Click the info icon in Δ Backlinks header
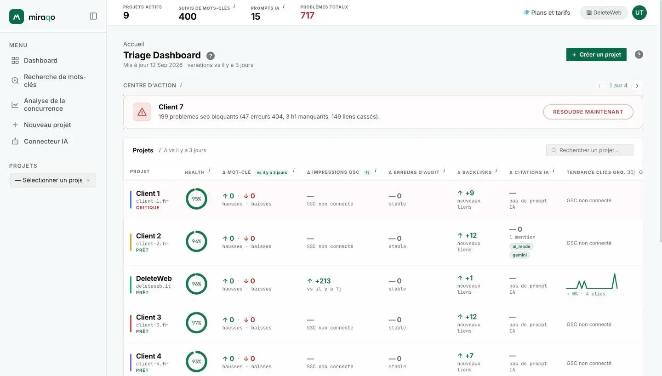 (496, 171)
